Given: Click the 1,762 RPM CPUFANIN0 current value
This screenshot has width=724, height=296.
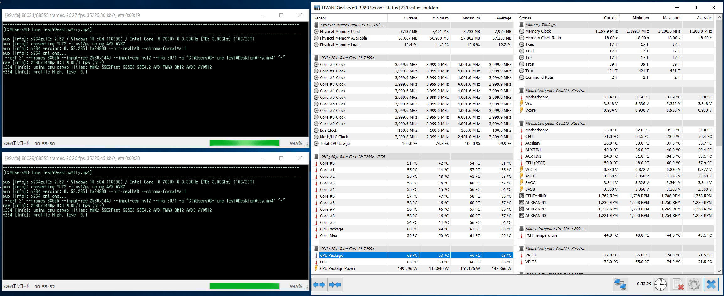Looking at the screenshot, I should click(x=608, y=196).
